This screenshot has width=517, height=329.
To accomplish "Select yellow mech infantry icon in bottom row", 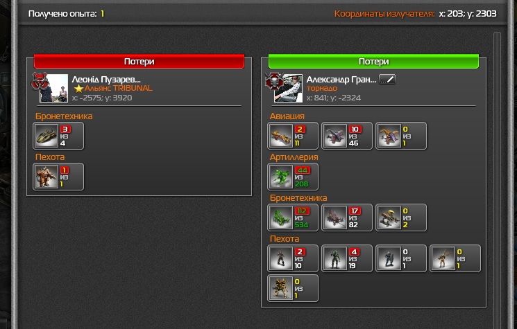I will point(280,288).
